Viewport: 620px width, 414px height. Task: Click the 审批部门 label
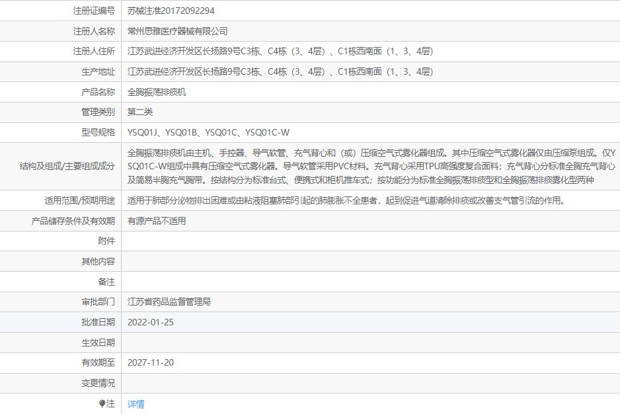[98, 302]
